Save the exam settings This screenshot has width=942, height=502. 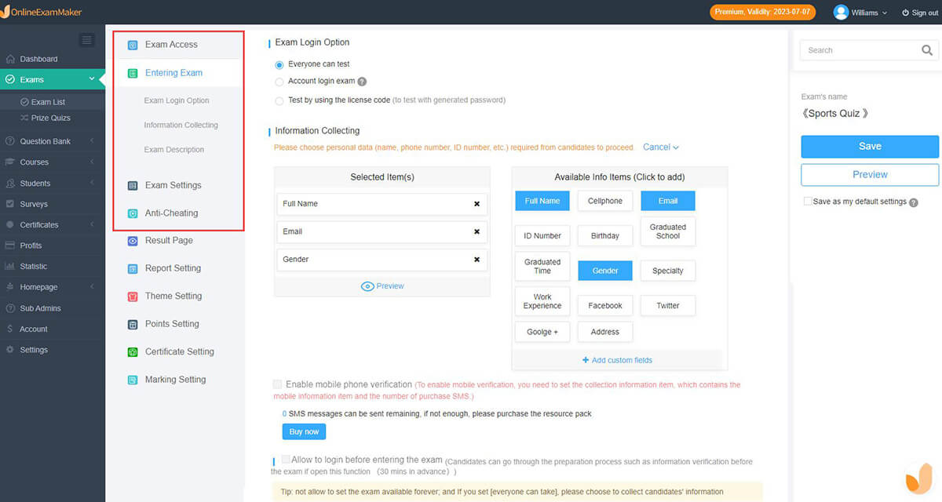pos(870,147)
